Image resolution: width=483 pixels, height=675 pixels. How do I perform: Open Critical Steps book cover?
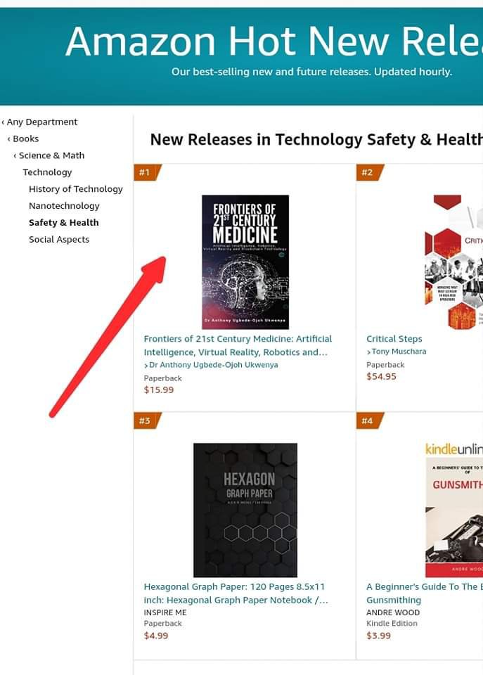453,262
